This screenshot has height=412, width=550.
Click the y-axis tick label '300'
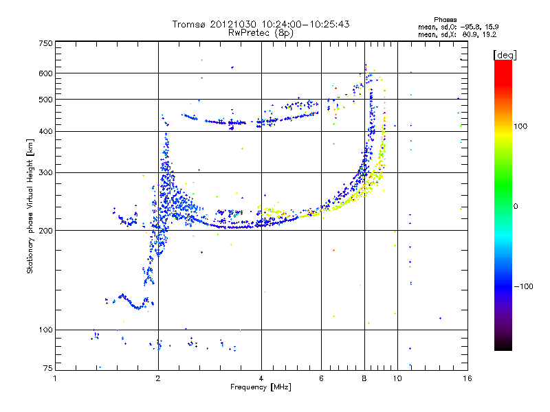[x=45, y=173]
